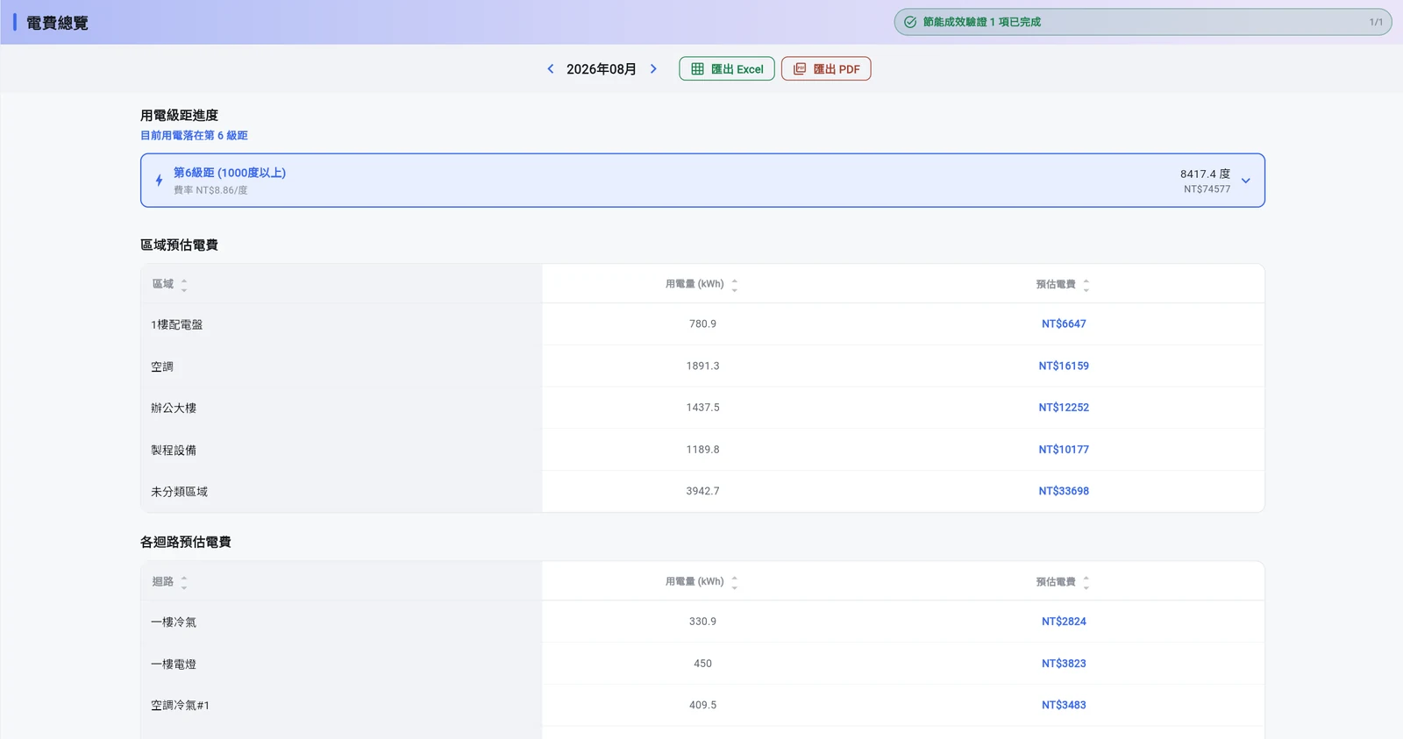The width and height of the screenshot is (1403, 739).
Task: Open the NT$6647 estimated cost link
Action: 1064,324
